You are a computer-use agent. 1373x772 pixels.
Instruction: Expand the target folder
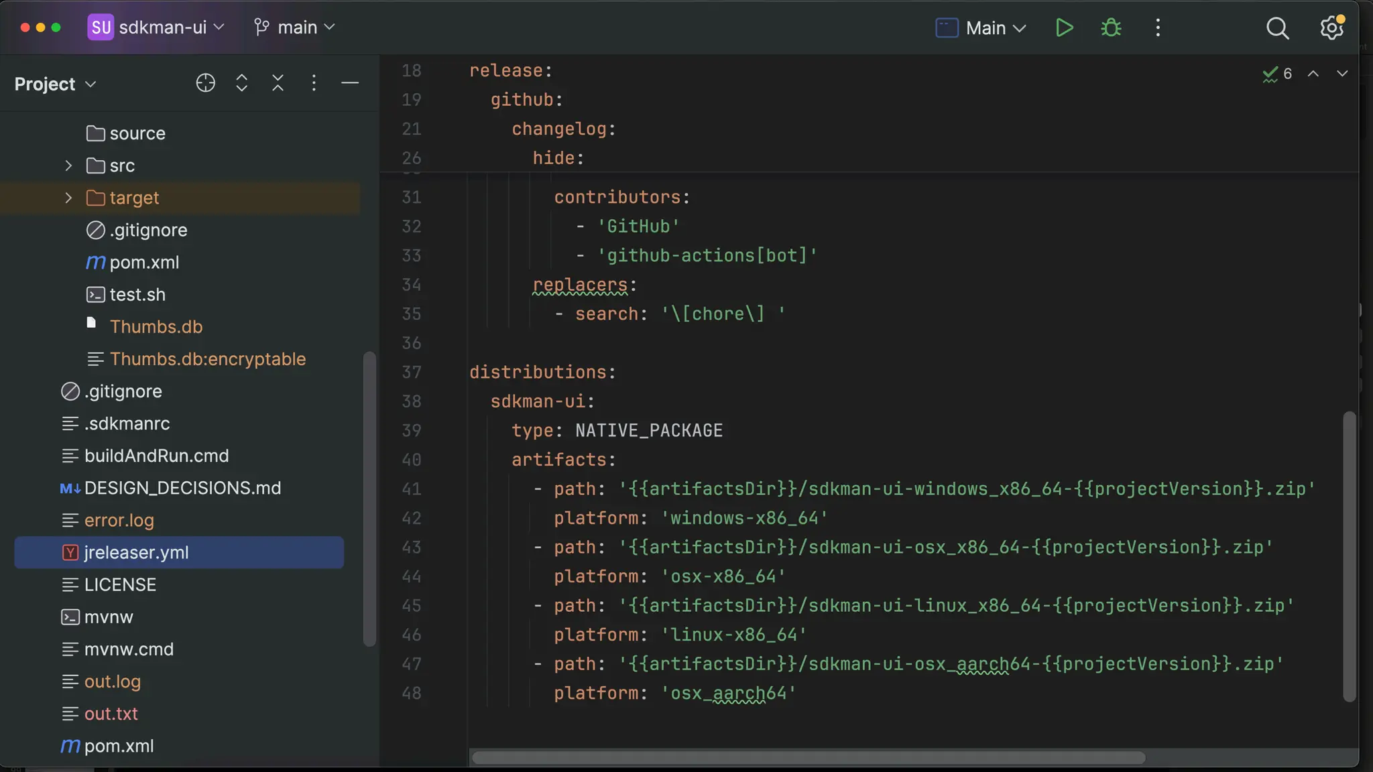click(x=68, y=198)
